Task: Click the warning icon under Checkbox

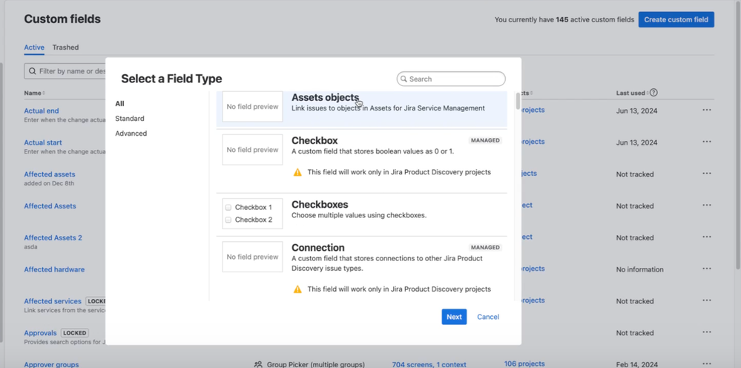Action: [x=297, y=172]
